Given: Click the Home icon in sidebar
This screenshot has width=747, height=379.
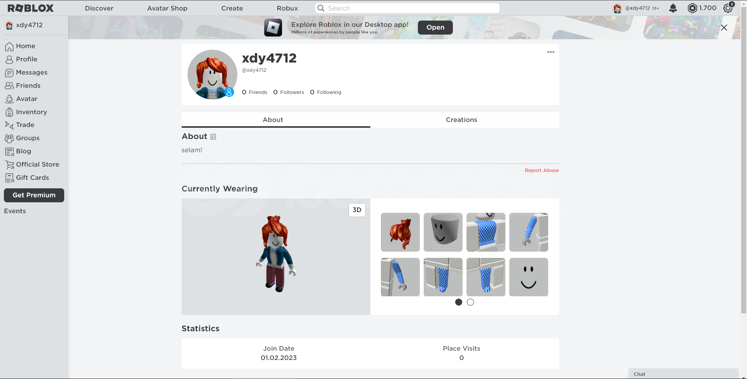Looking at the screenshot, I should 9,46.
